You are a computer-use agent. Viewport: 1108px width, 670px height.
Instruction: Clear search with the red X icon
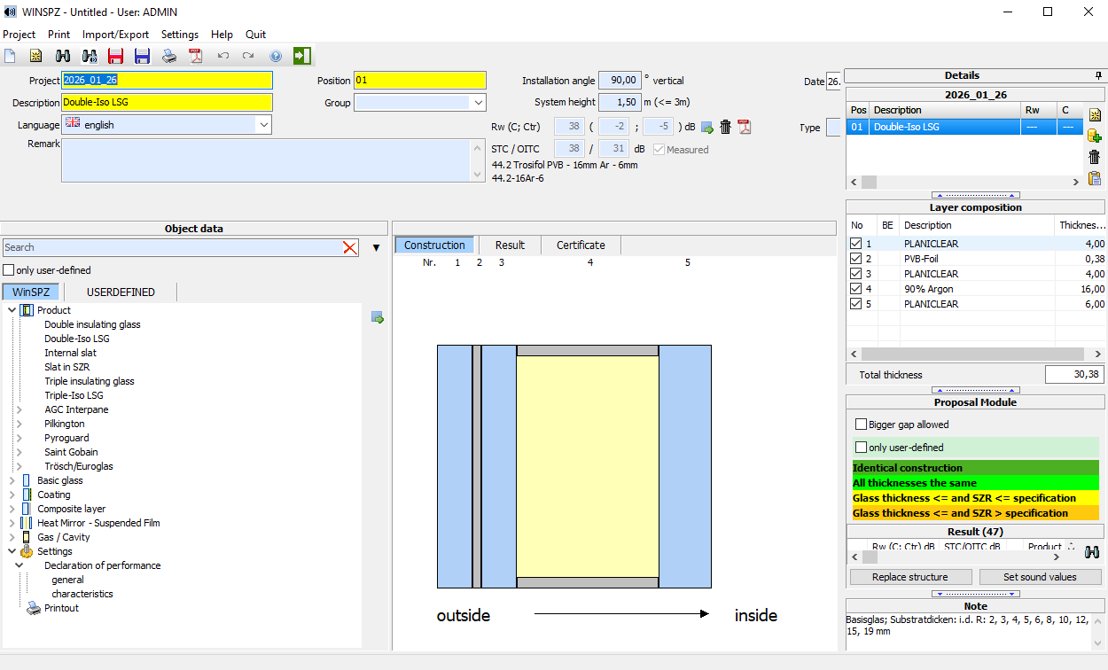pos(350,248)
